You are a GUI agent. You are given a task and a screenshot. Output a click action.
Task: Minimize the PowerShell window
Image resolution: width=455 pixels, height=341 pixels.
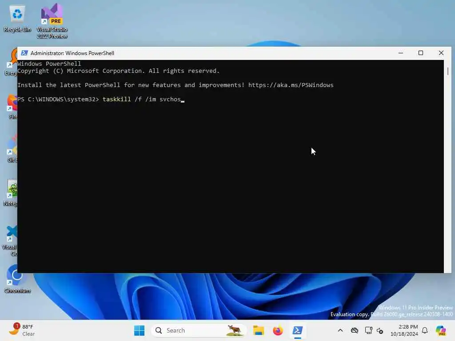pyautogui.click(x=401, y=53)
